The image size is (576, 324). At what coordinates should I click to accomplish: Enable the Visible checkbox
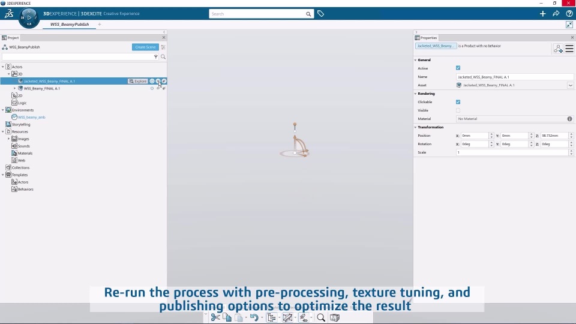pos(458,110)
